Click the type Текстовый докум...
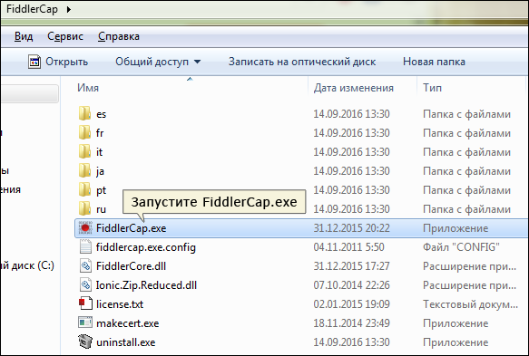Image resolution: width=529 pixels, height=356 pixels. coord(470,304)
